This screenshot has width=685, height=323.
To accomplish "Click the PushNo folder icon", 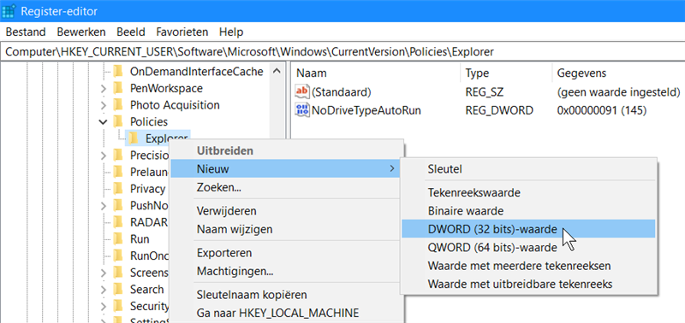I will 117,205.
